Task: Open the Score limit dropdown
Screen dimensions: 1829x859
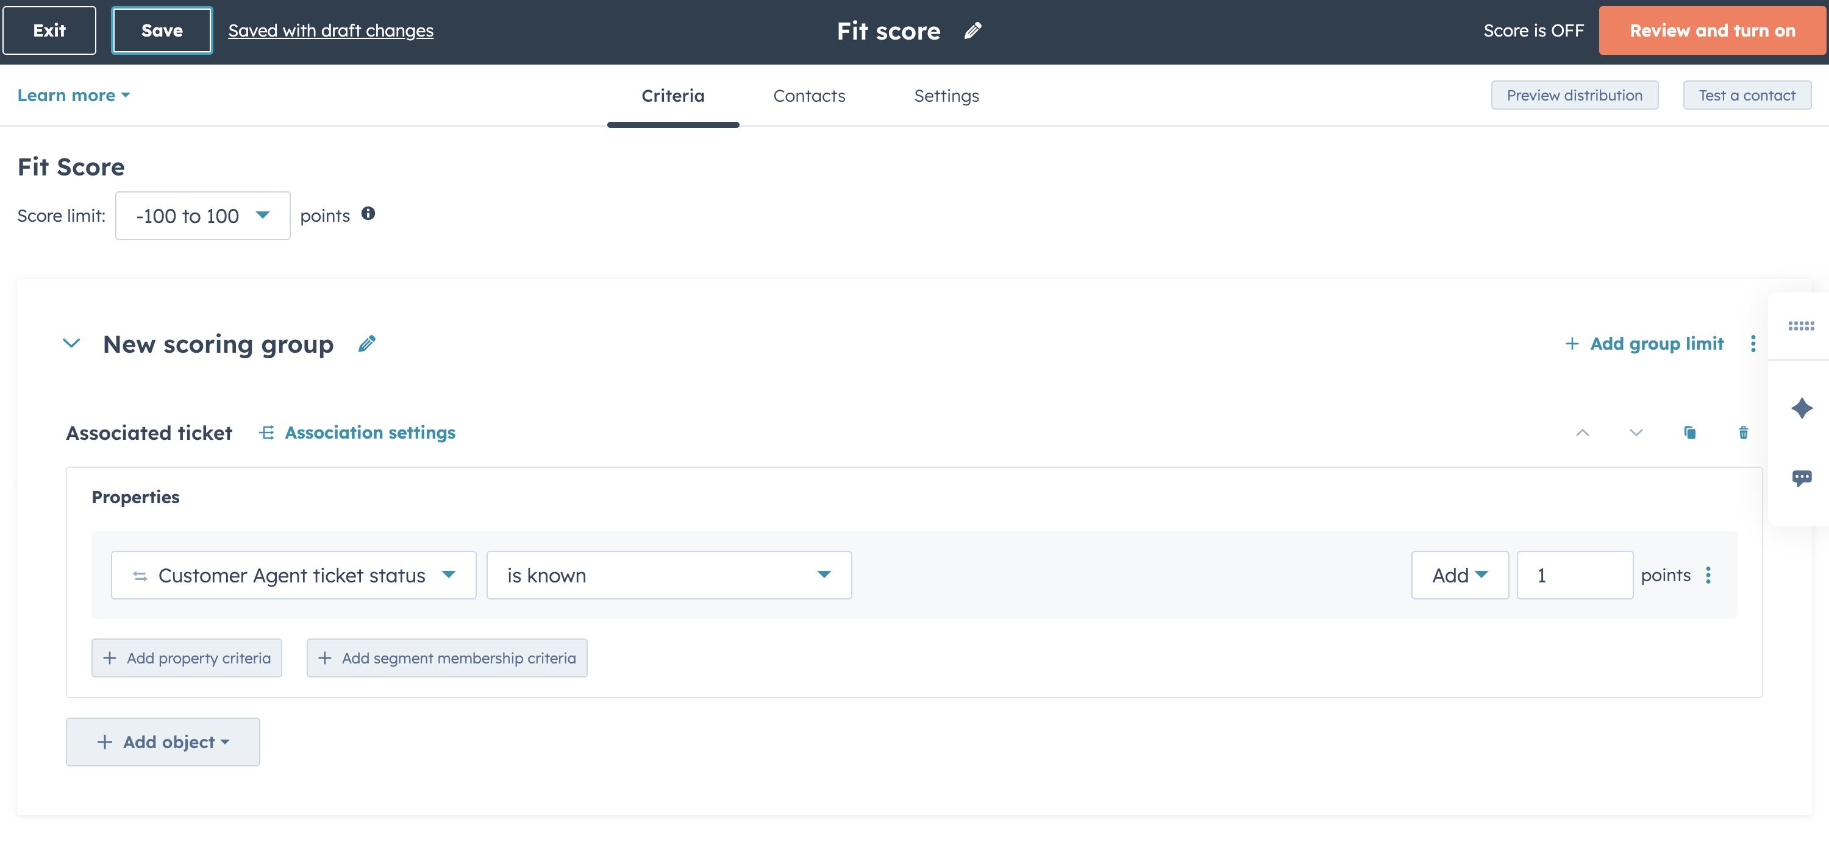Action: pyautogui.click(x=202, y=216)
